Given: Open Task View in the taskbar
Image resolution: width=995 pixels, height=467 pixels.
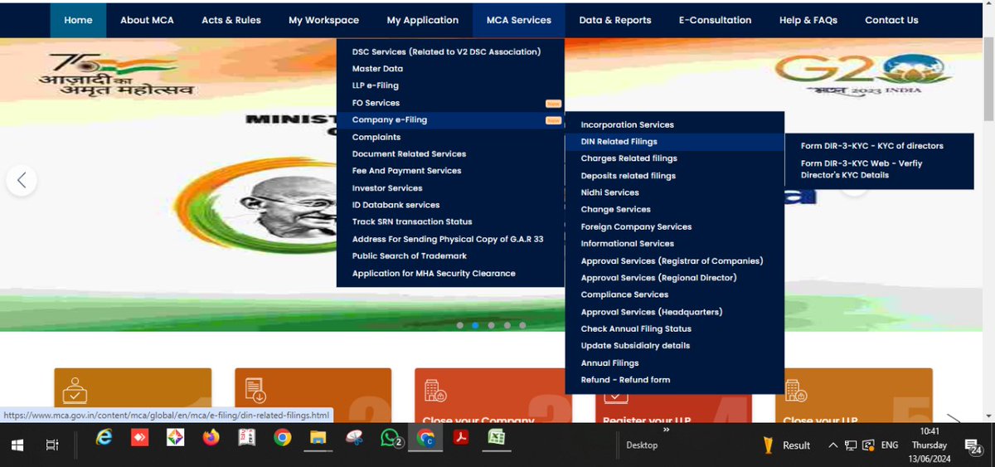Looking at the screenshot, I should coord(52,445).
